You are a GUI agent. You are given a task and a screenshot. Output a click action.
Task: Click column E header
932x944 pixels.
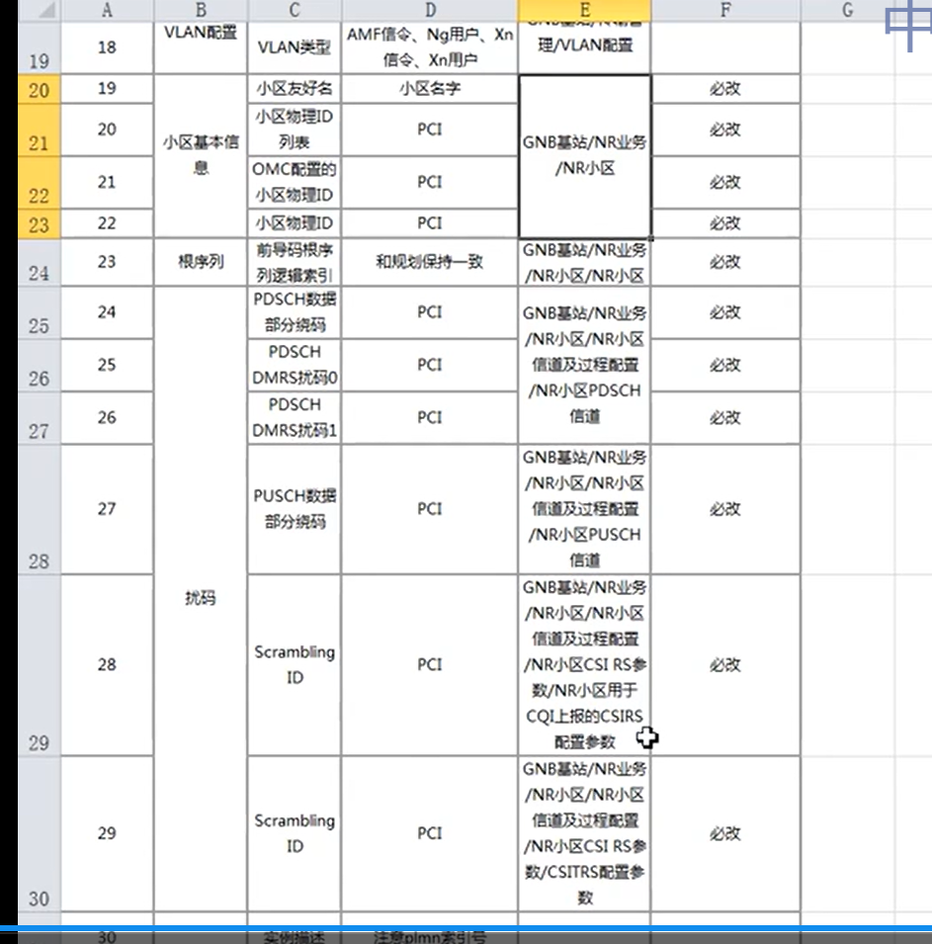(584, 11)
